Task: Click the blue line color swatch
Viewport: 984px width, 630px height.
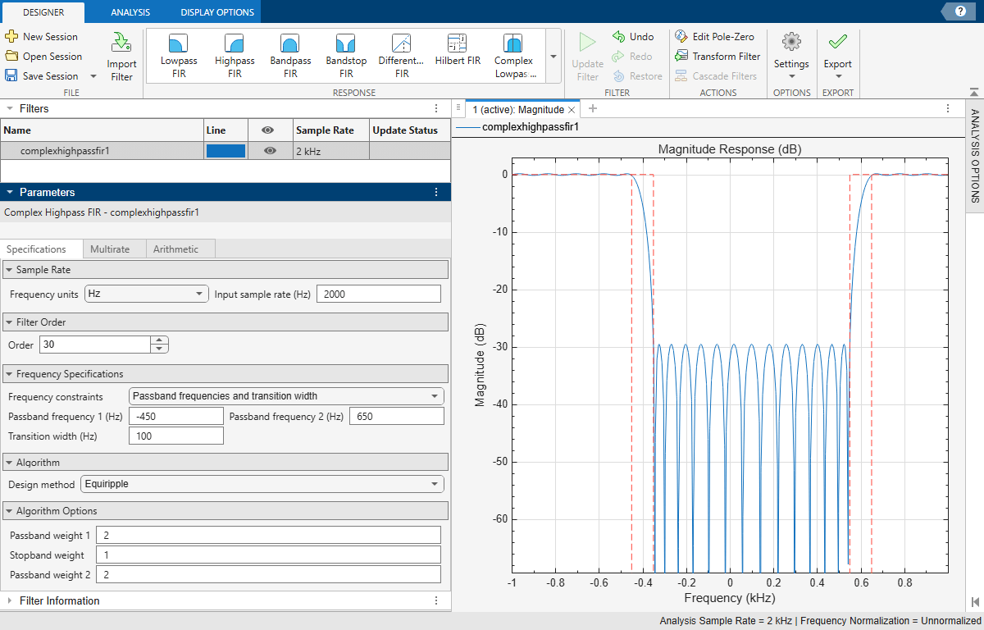Action: pos(225,151)
